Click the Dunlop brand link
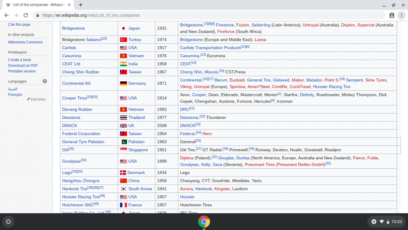This screenshot has height=230, width=408. (243, 158)
